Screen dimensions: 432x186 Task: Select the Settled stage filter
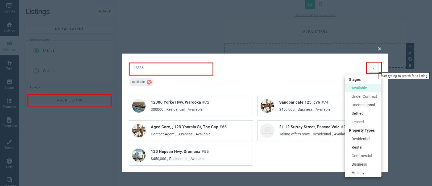point(363,113)
